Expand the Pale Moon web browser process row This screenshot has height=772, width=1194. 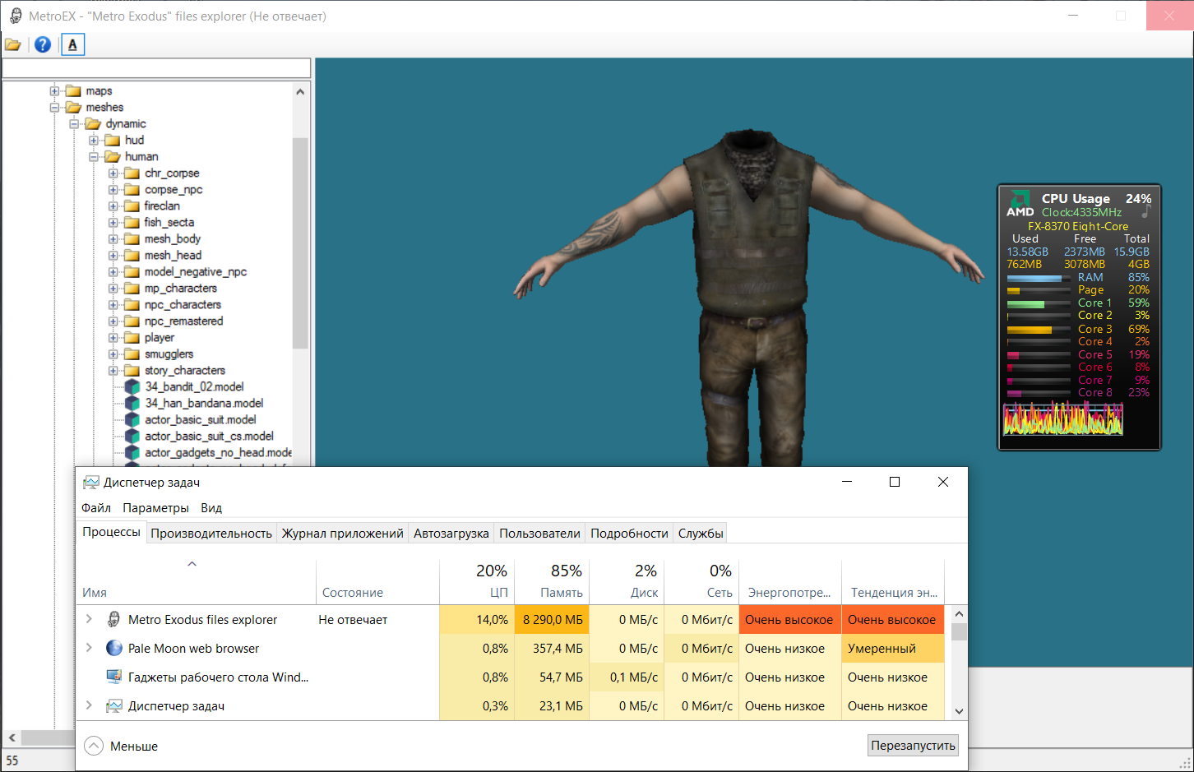pos(89,648)
